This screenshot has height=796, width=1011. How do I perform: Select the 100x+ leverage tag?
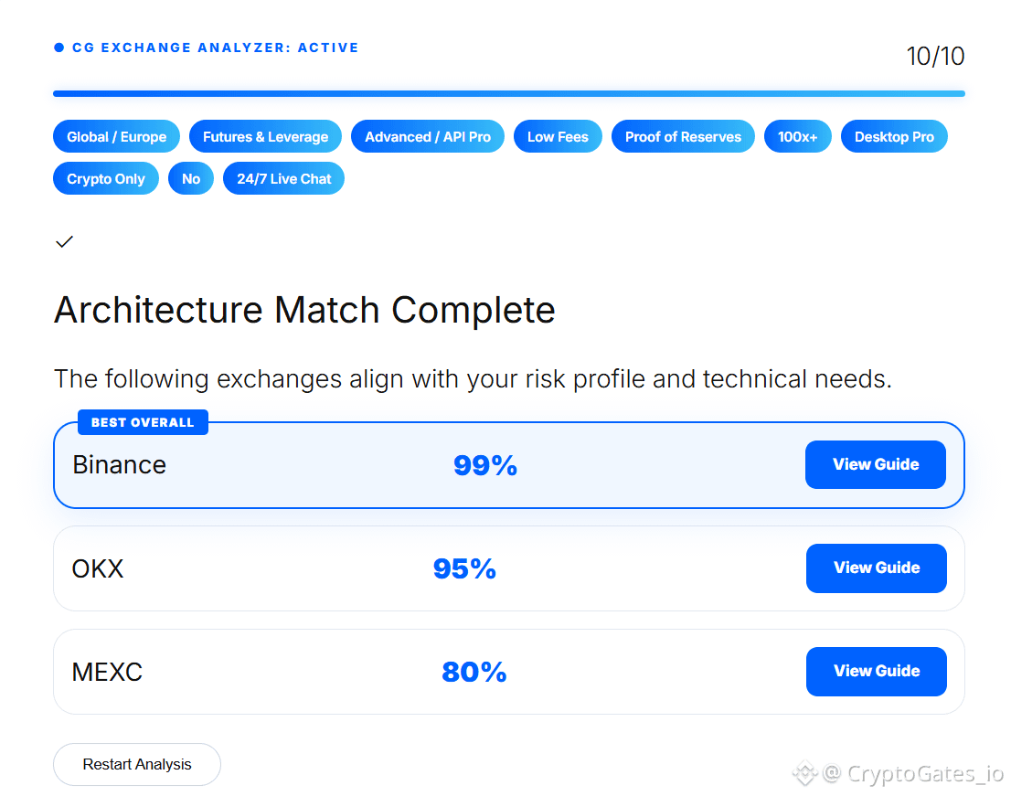click(x=798, y=137)
